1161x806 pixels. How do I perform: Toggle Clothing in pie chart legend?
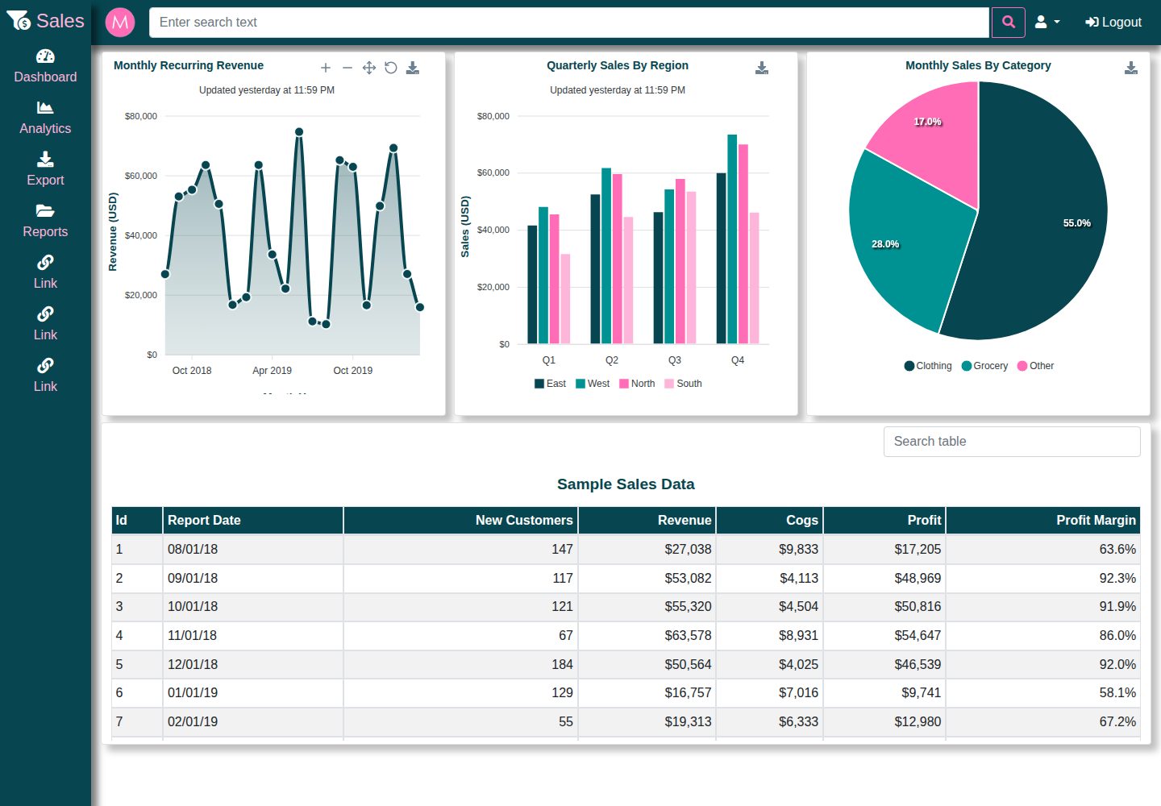(928, 366)
